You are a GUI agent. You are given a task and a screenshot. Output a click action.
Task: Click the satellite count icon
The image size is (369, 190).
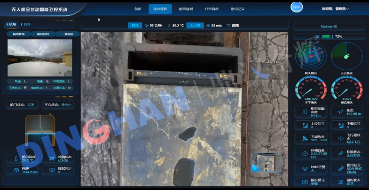pyautogui.click(x=305, y=139)
